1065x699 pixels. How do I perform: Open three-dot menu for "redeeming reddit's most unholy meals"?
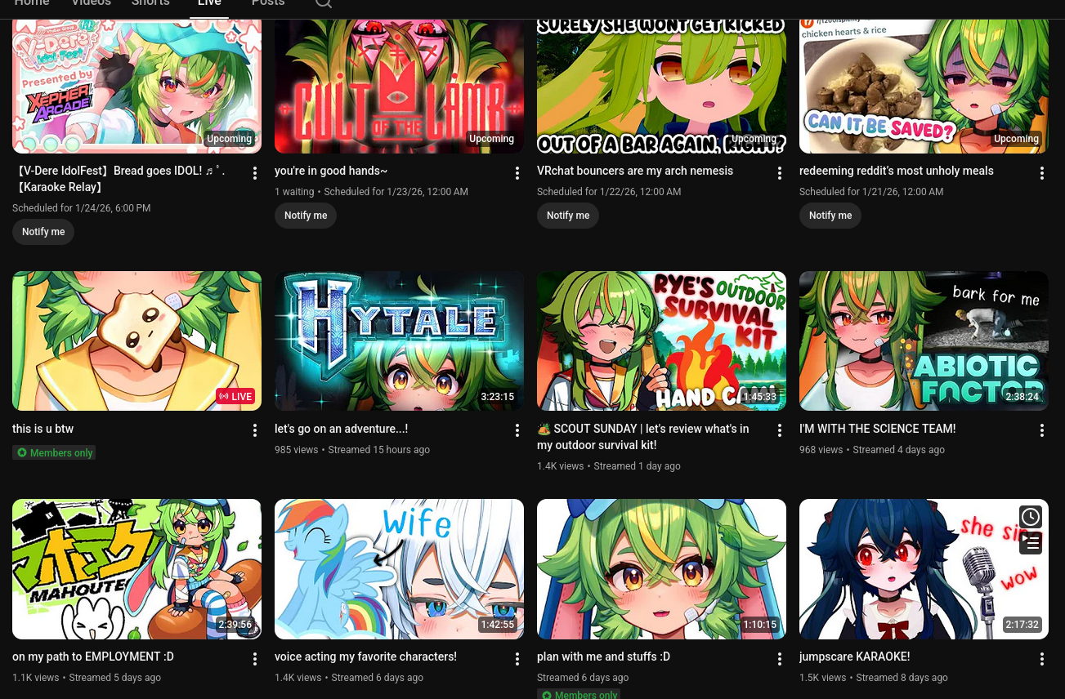coord(1042,173)
